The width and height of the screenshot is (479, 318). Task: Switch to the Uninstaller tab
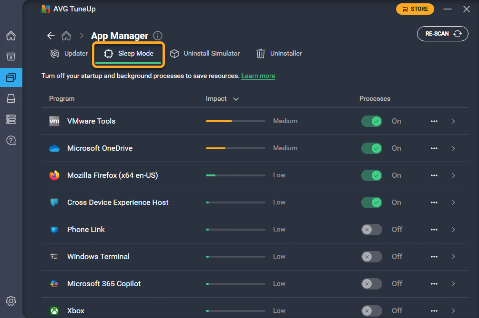pos(279,54)
